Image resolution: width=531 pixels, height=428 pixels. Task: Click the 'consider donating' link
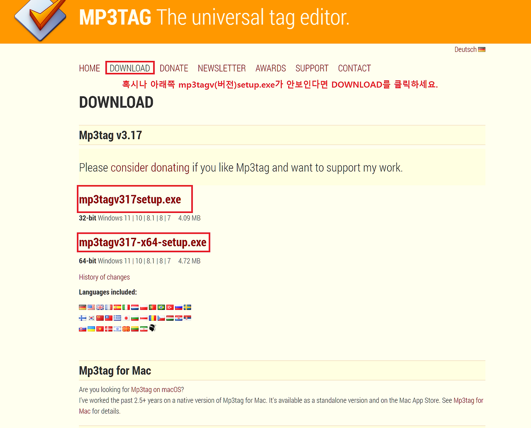pos(150,167)
